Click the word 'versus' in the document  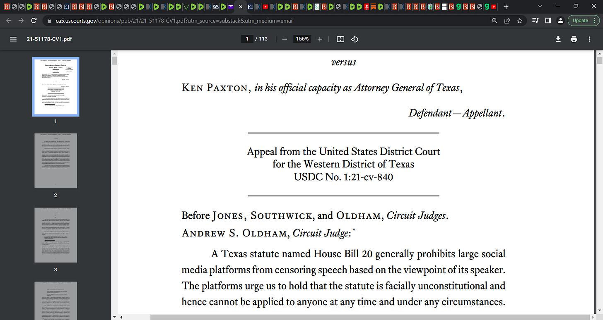pyautogui.click(x=344, y=62)
